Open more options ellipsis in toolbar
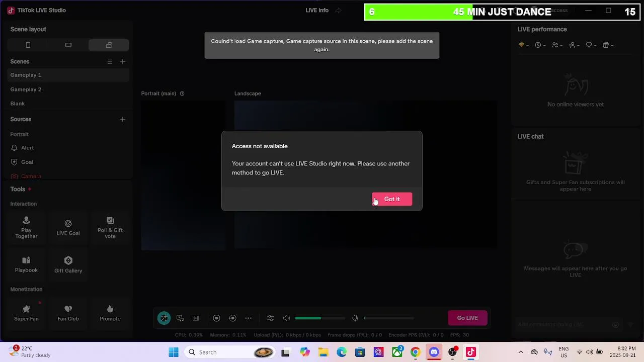The image size is (644, 362). [x=249, y=318]
